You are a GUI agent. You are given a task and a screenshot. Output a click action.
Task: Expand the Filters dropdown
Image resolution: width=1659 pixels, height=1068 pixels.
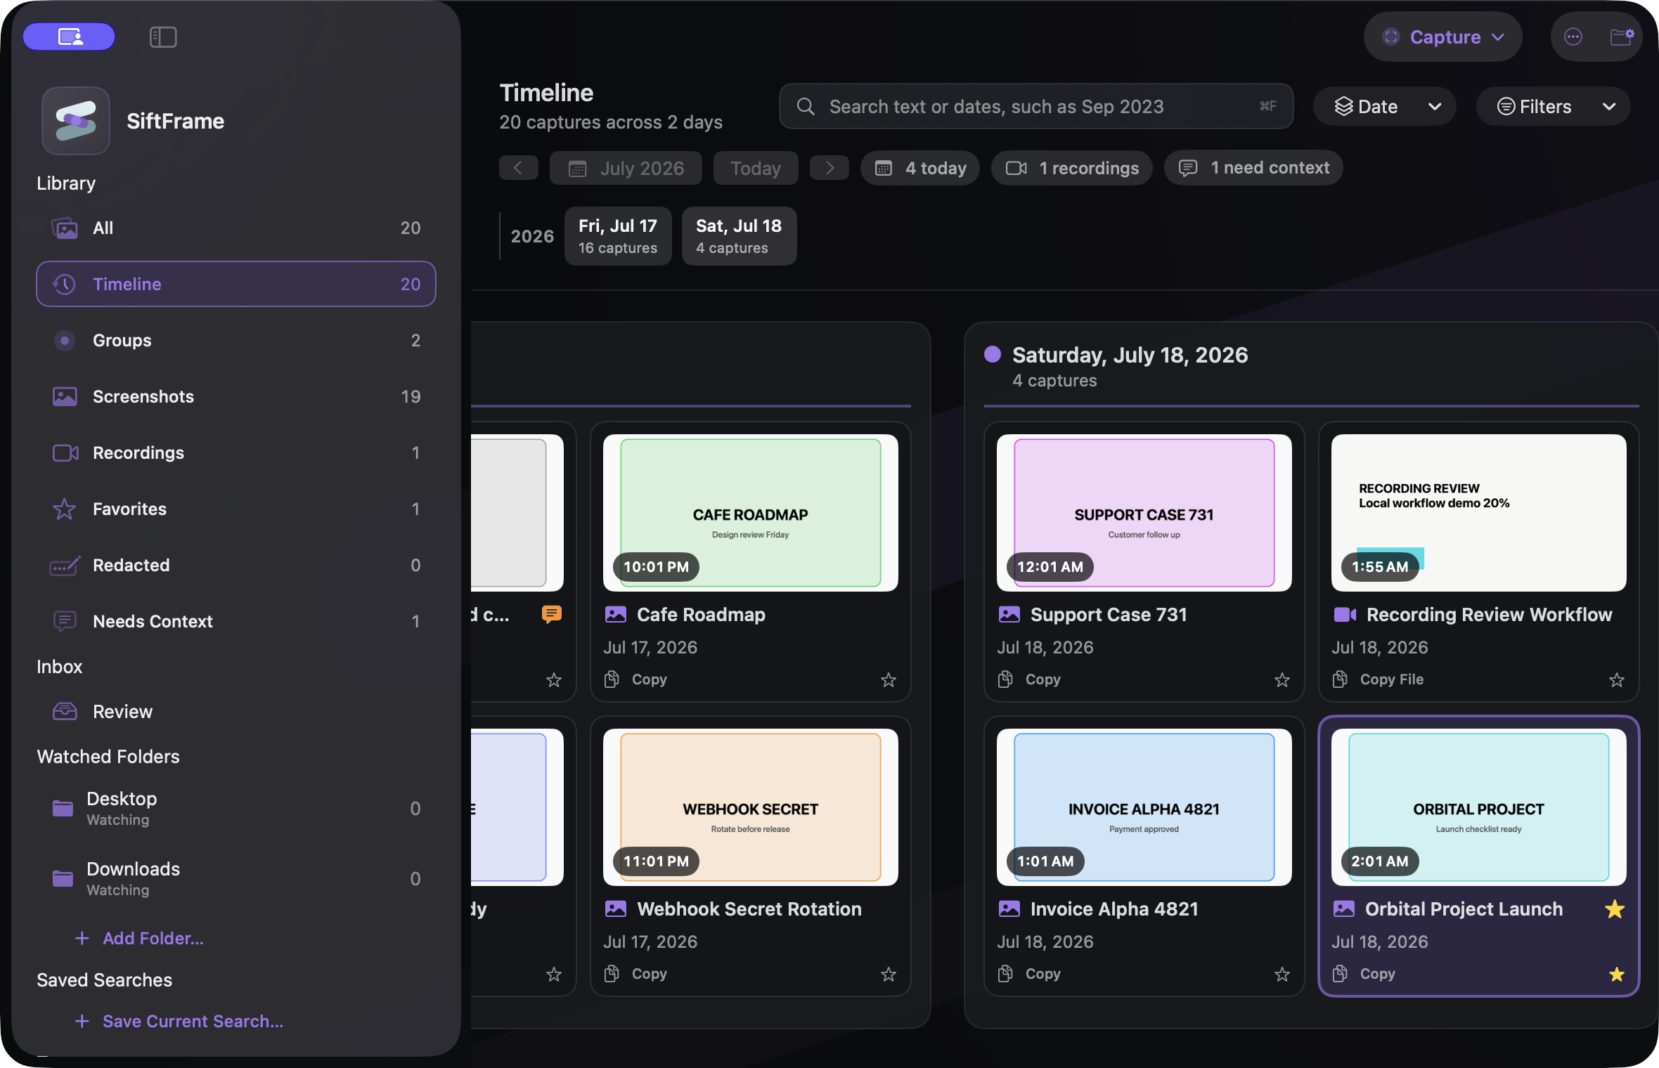click(x=1553, y=107)
